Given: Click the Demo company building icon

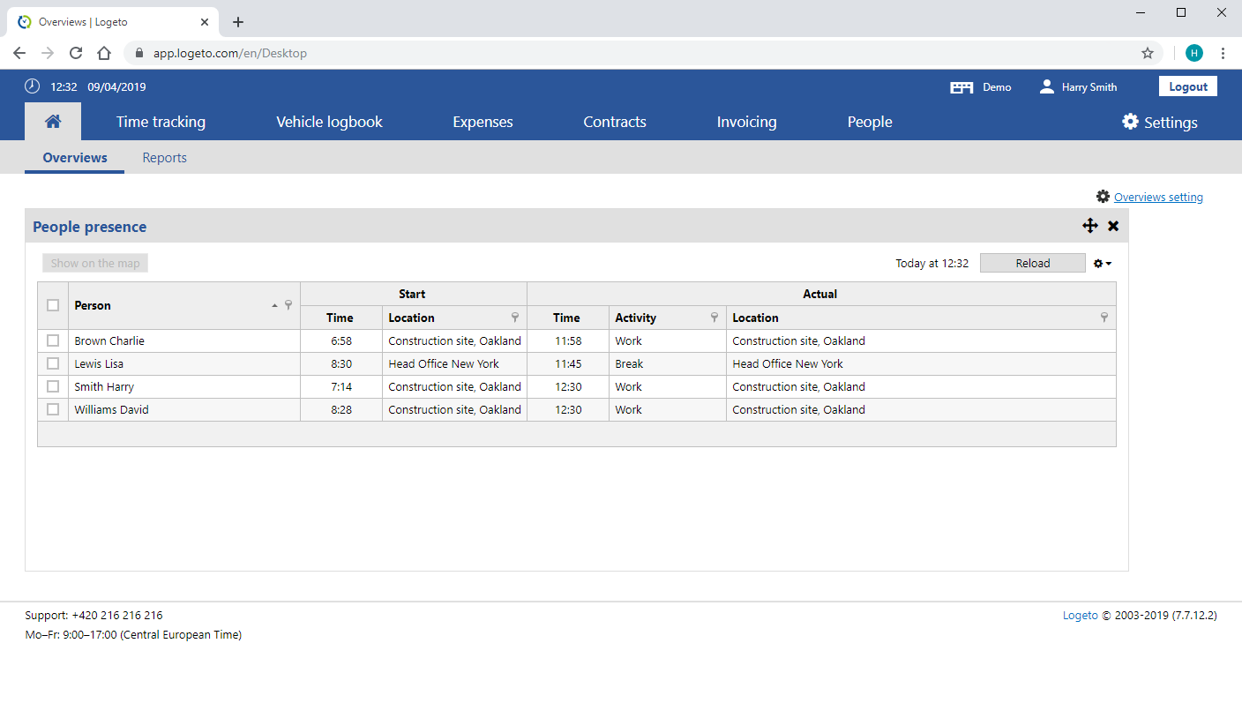Looking at the screenshot, I should point(961,87).
